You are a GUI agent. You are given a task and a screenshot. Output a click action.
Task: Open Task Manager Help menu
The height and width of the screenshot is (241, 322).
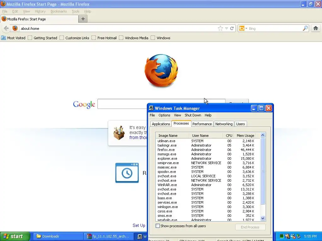tap(208, 115)
